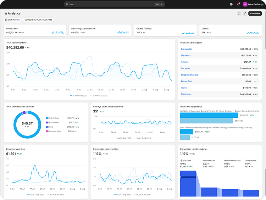Click the Returns link in the breakdown
This screenshot has height=200, width=266.
184,62
